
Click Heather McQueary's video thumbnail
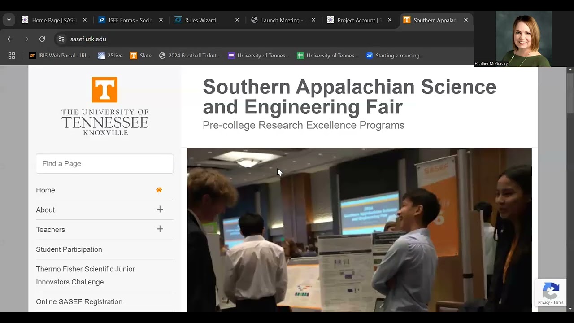(524, 39)
